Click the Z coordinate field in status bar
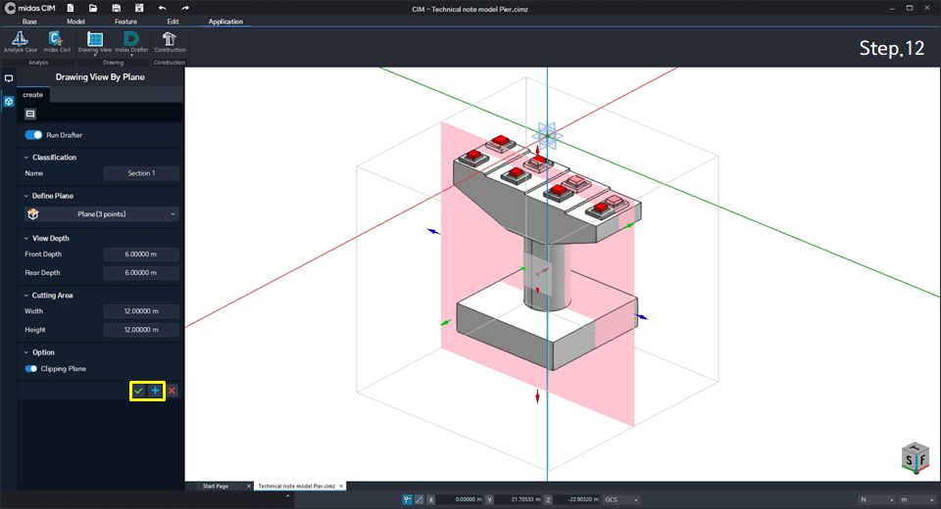Screen dimensions: 941x509 [x=576, y=499]
